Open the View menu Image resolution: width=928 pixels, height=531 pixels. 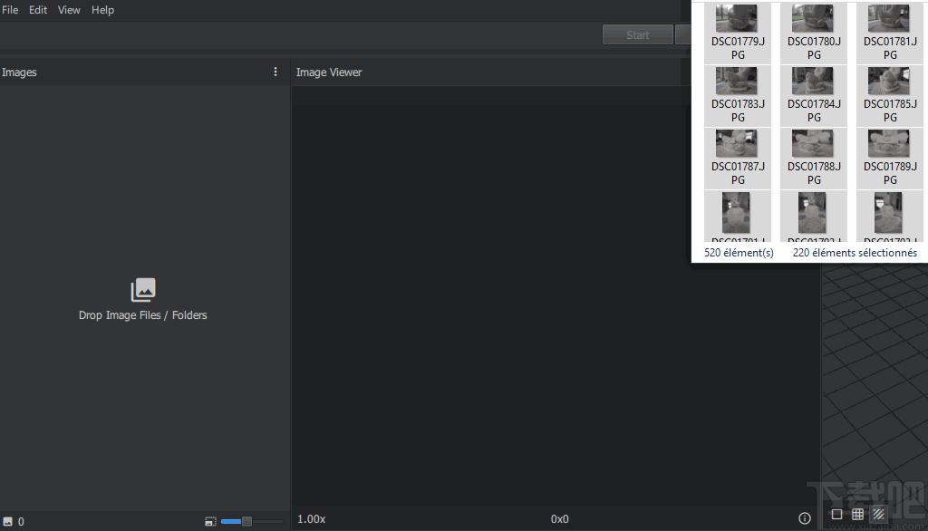coord(69,10)
